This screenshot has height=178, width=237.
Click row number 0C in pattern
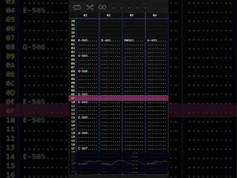tap(73, 87)
